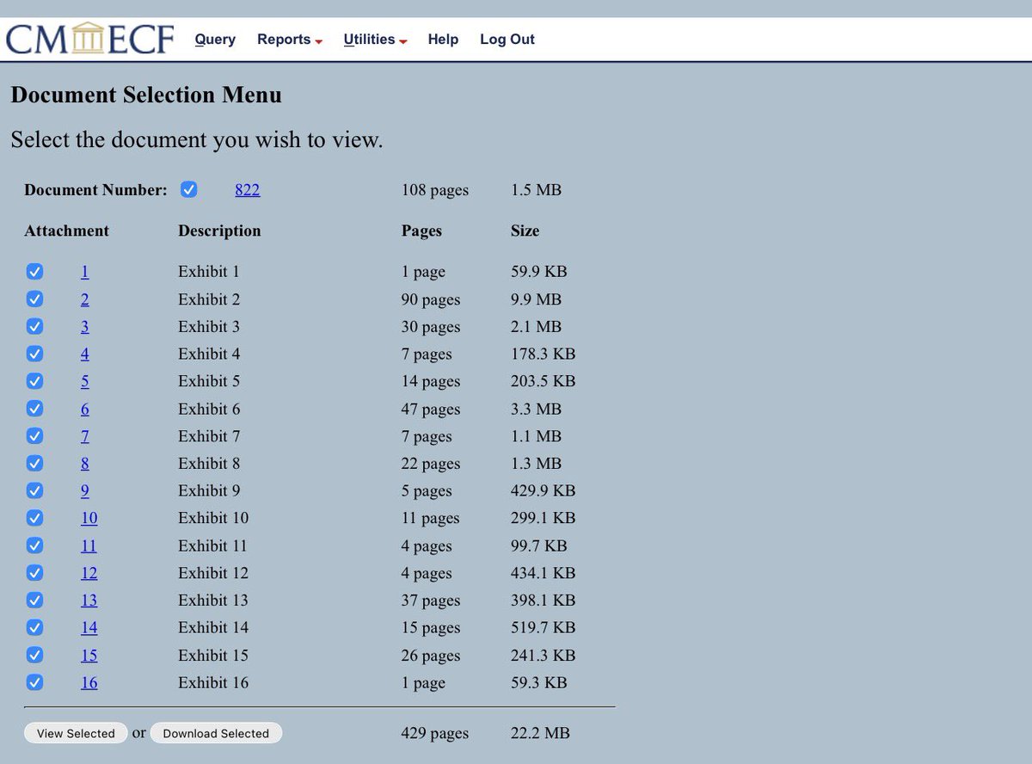The image size is (1032, 764).
Task: Open attachment 13 link
Action: point(89,600)
